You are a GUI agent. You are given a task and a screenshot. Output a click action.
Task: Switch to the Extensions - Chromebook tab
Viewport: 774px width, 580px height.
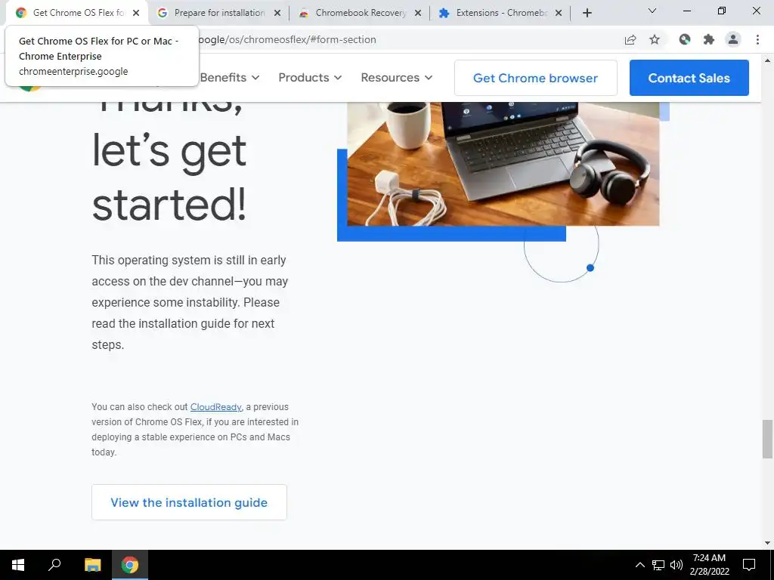point(500,13)
